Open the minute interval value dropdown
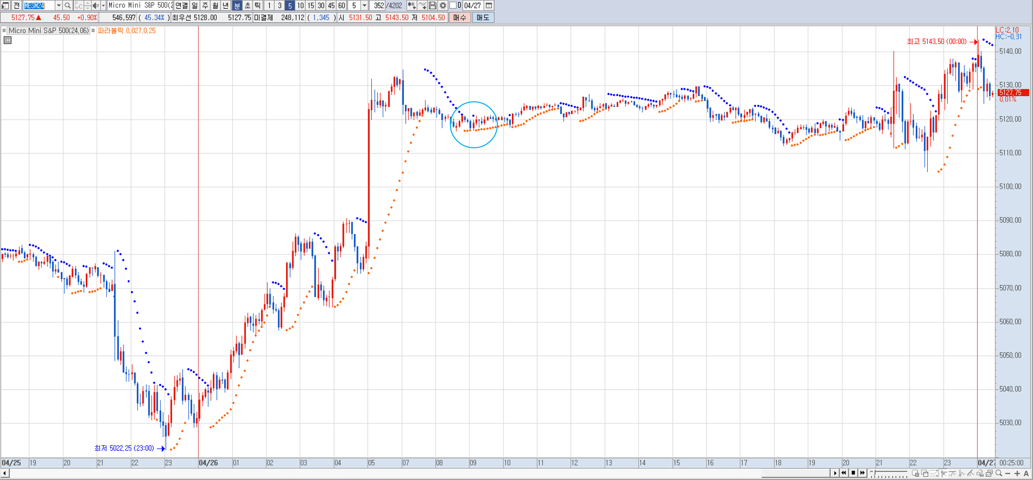Image resolution: width=1033 pixels, height=480 pixels. (364, 6)
